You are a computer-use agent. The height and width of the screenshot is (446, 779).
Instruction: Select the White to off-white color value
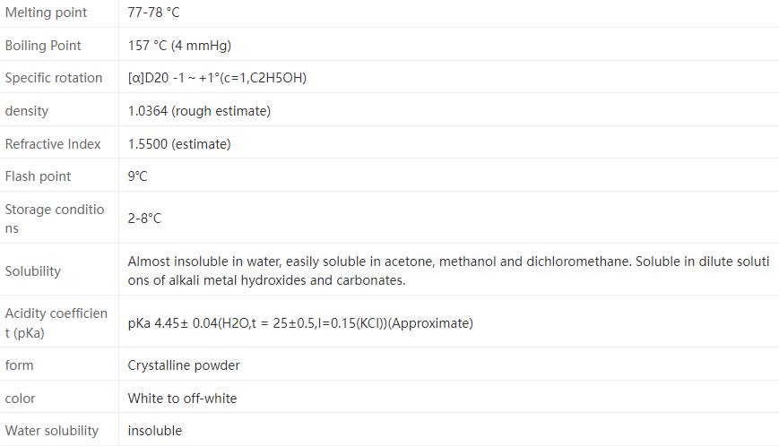click(x=182, y=399)
